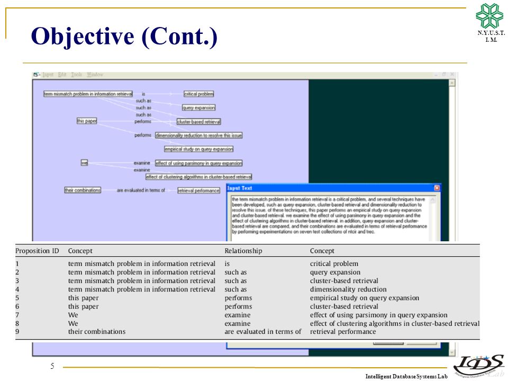Click 'critical problem' in table row 1
Image resolution: width=508 pixels, height=381 pixels.
[x=334, y=264]
